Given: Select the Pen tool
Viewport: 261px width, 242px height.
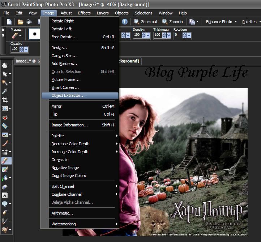Looking at the screenshot, I should click(x=4, y=212).
